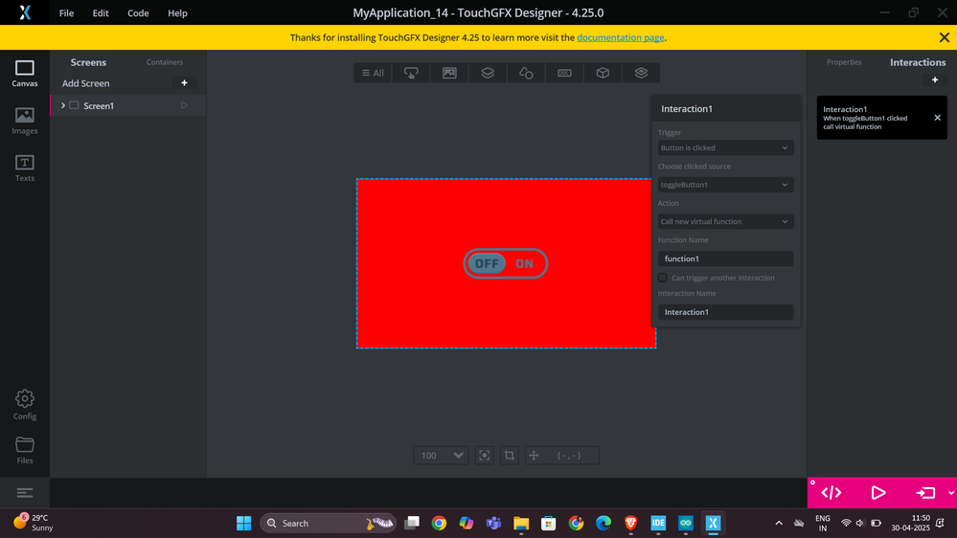
Task: Generate code with the code icon
Action: pyautogui.click(x=832, y=492)
